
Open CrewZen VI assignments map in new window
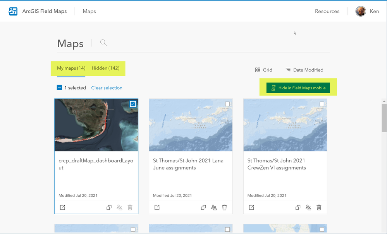tap(251, 207)
